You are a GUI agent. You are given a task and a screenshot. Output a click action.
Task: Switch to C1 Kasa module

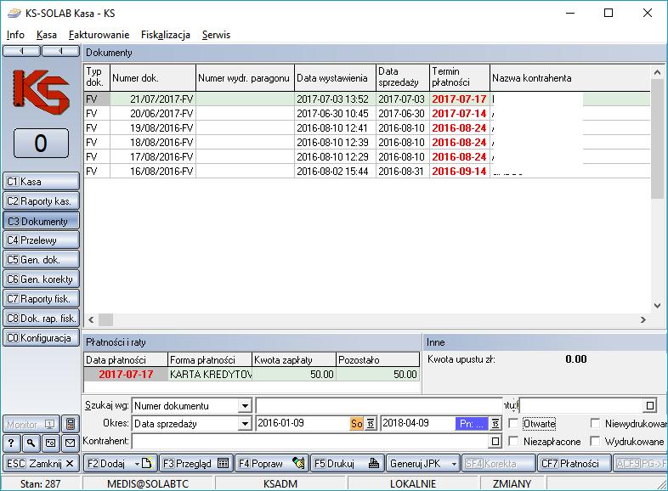[x=41, y=182]
